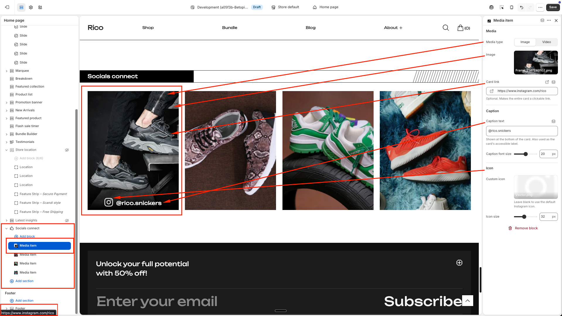
Task: Switch to mobile preview icon
Action: point(512,7)
